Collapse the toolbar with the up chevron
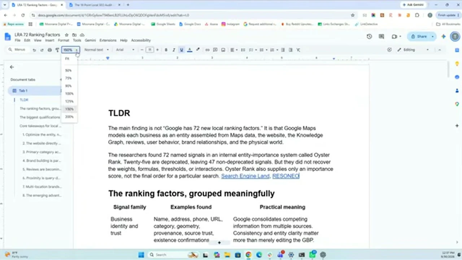462x260 pixels. coord(440,50)
